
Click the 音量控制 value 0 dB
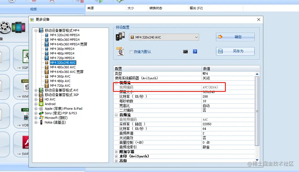[206, 142]
